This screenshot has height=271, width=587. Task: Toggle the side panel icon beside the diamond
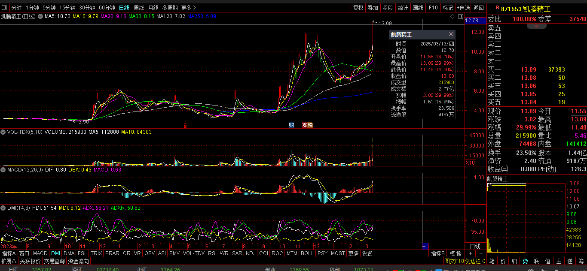(x=461, y=16)
